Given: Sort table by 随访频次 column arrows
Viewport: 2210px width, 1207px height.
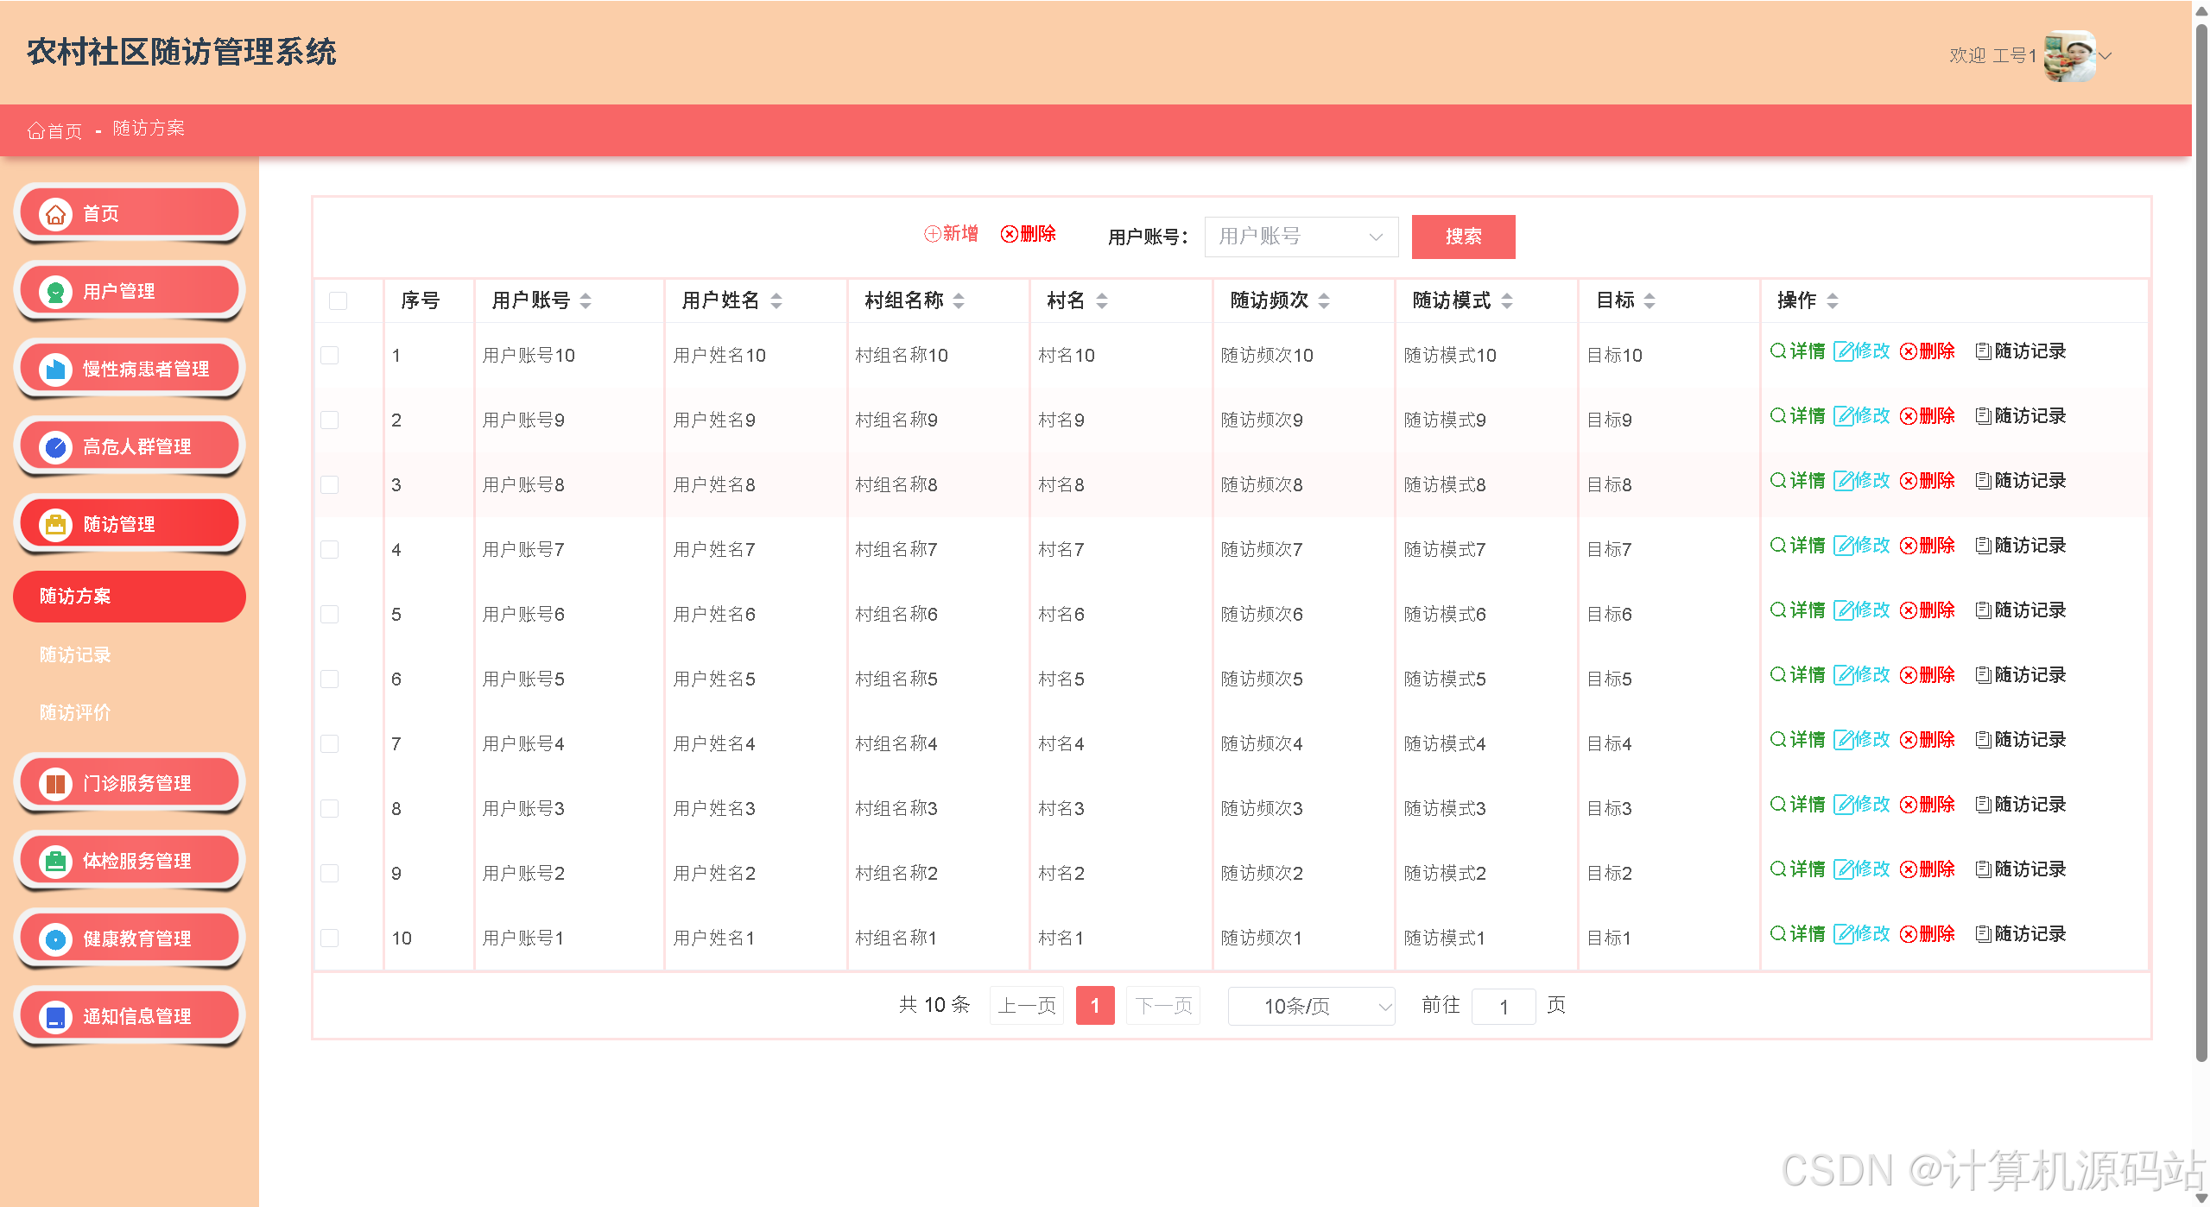Looking at the screenshot, I should click(1324, 300).
